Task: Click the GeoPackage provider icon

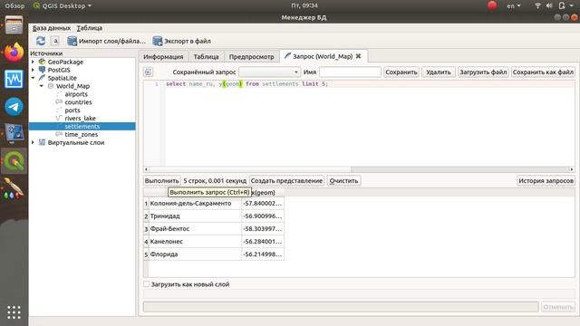Action: pyautogui.click(x=43, y=62)
